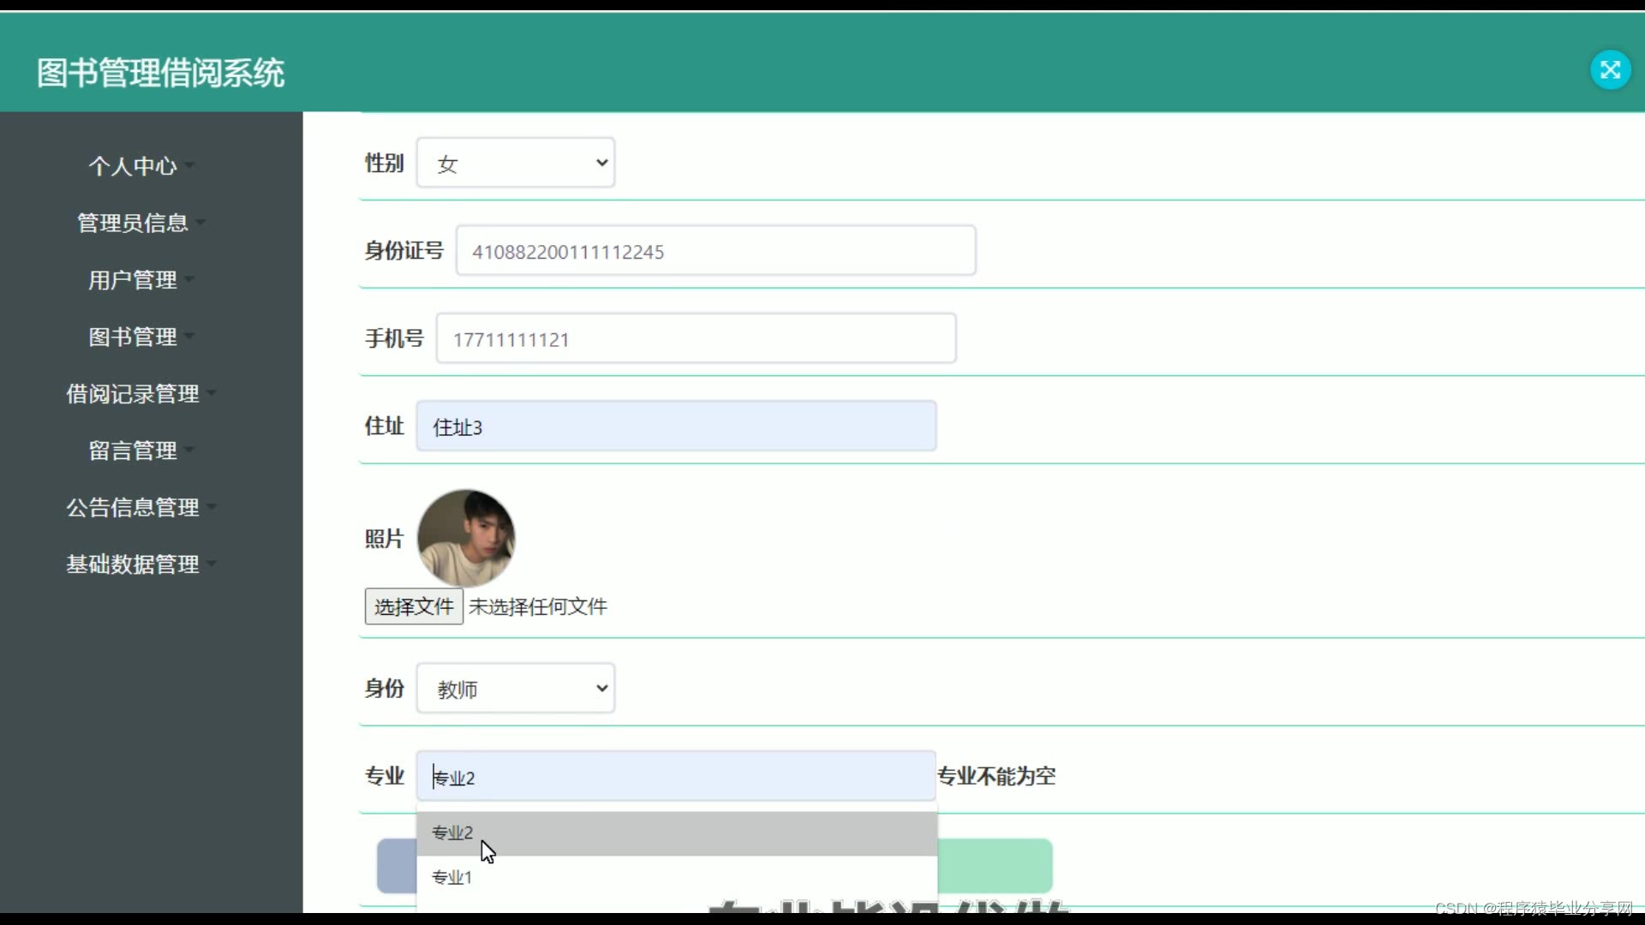1645x925 pixels.
Task: Expand the 公告信息管理 sidebar item
Action: 133,508
